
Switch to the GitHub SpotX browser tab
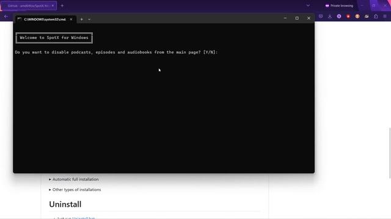coord(29,5)
